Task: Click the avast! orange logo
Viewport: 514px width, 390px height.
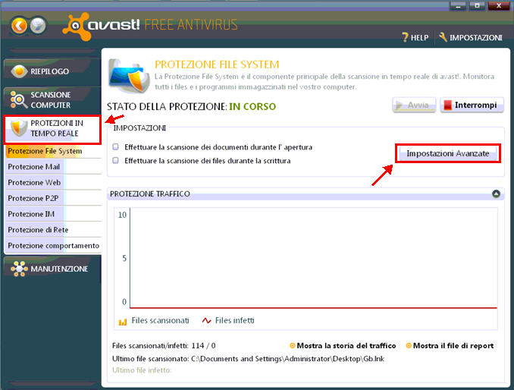Action: tap(76, 27)
